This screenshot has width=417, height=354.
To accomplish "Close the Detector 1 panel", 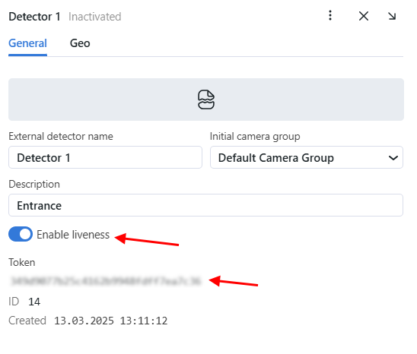I will point(364,16).
